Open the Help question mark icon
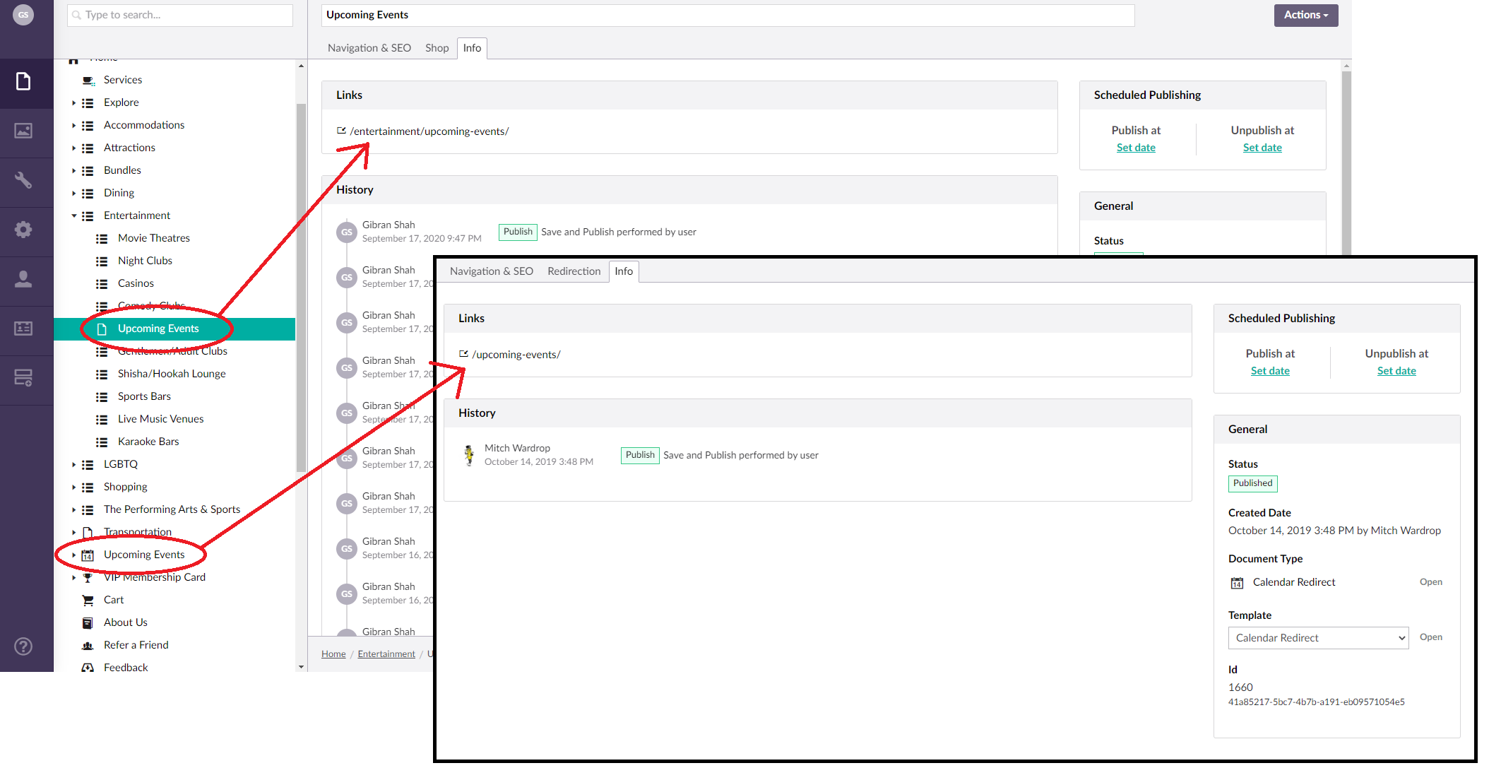The width and height of the screenshot is (1489, 780). [x=23, y=646]
